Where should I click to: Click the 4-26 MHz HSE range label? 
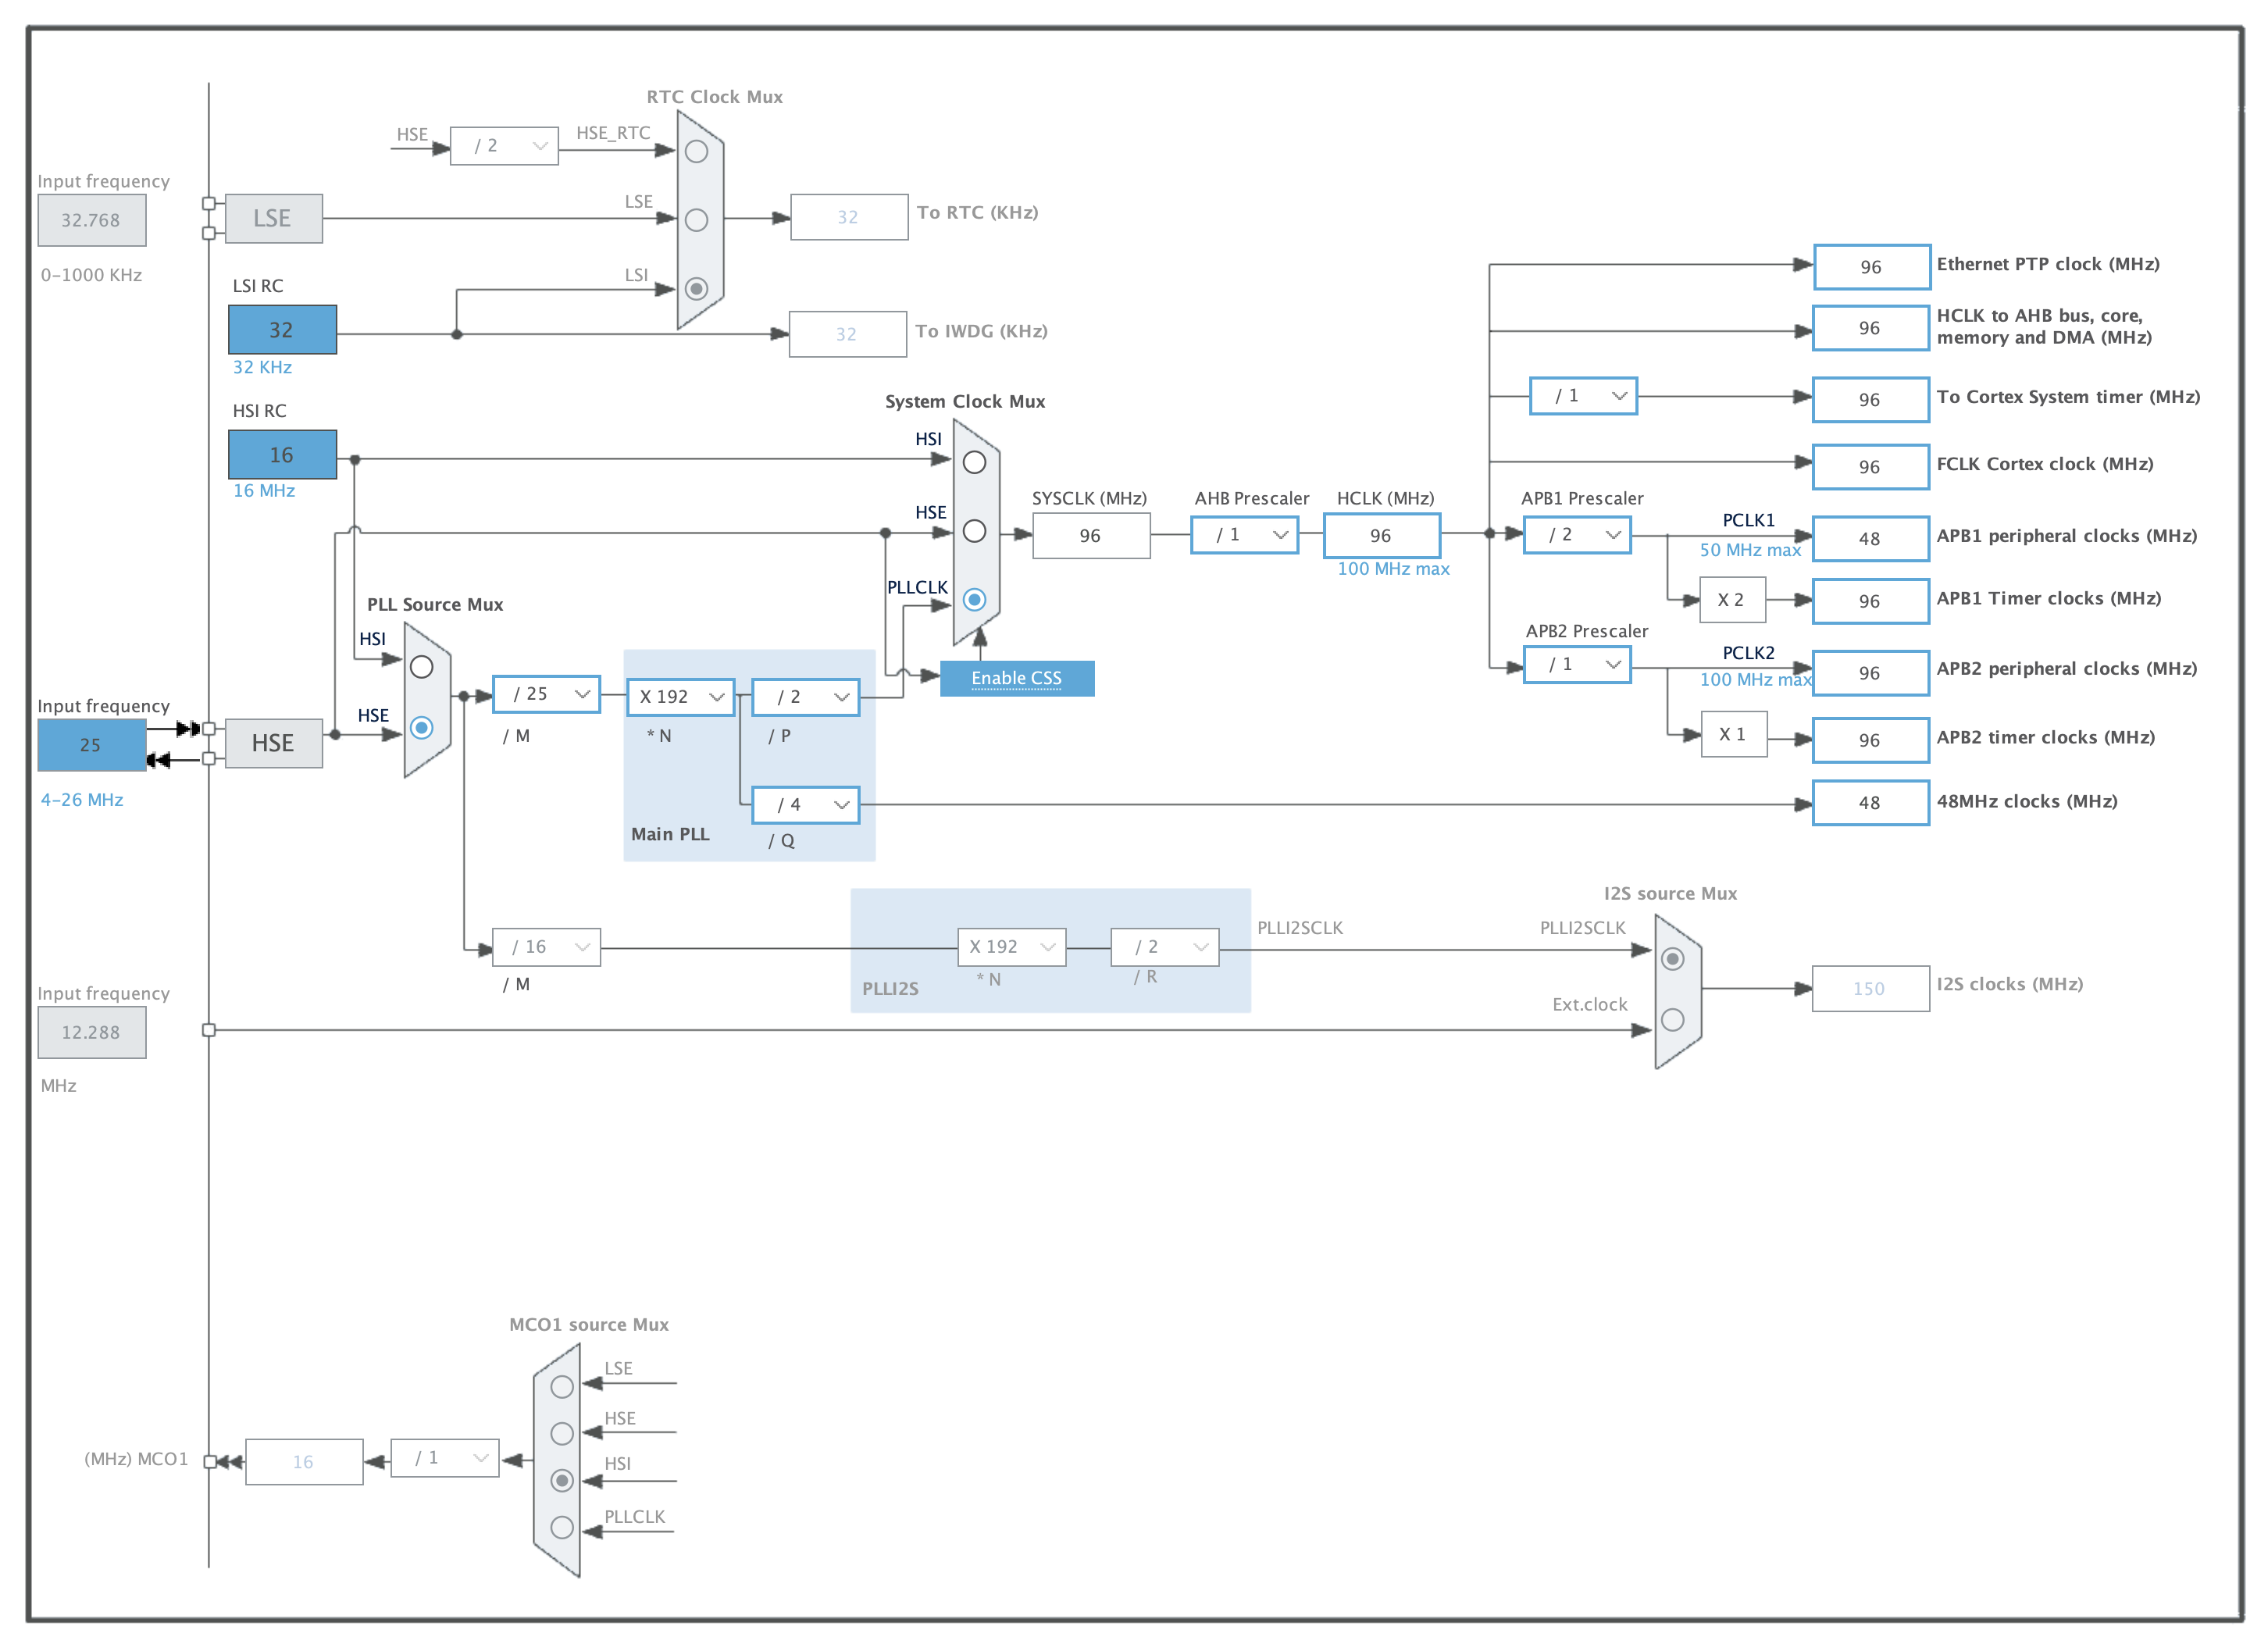82,800
